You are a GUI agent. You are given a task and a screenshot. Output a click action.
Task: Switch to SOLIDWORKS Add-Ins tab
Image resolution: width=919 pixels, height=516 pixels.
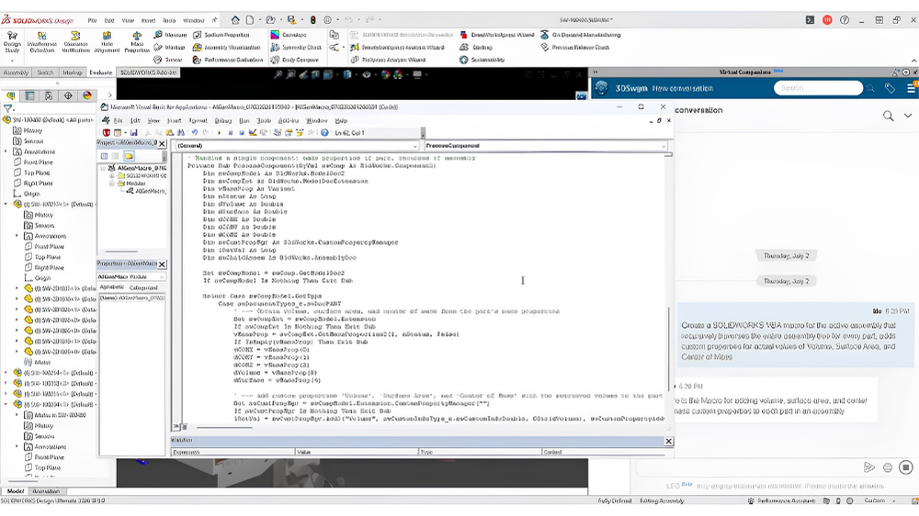click(x=148, y=73)
